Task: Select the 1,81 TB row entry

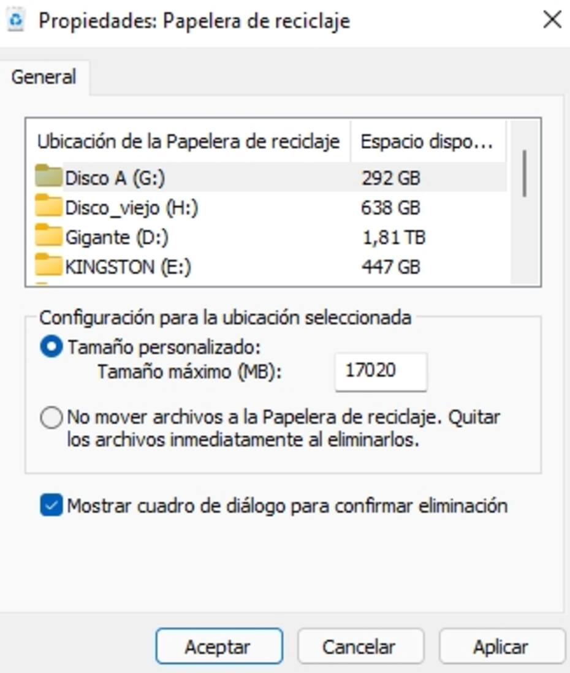Action: point(393,237)
